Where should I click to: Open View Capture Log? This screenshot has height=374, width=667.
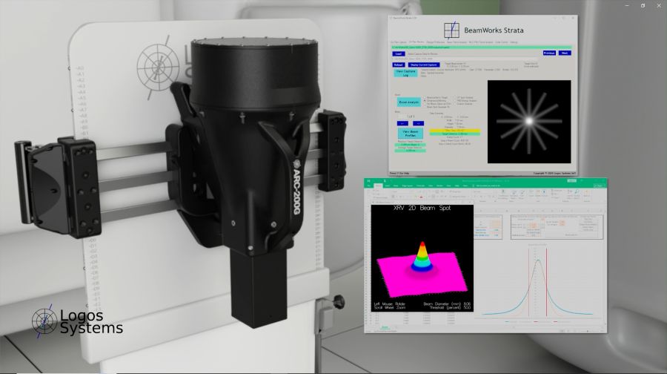coord(406,73)
